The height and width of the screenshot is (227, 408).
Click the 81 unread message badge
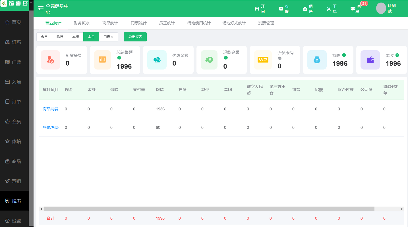pyautogui.click(x=364, y=4)
